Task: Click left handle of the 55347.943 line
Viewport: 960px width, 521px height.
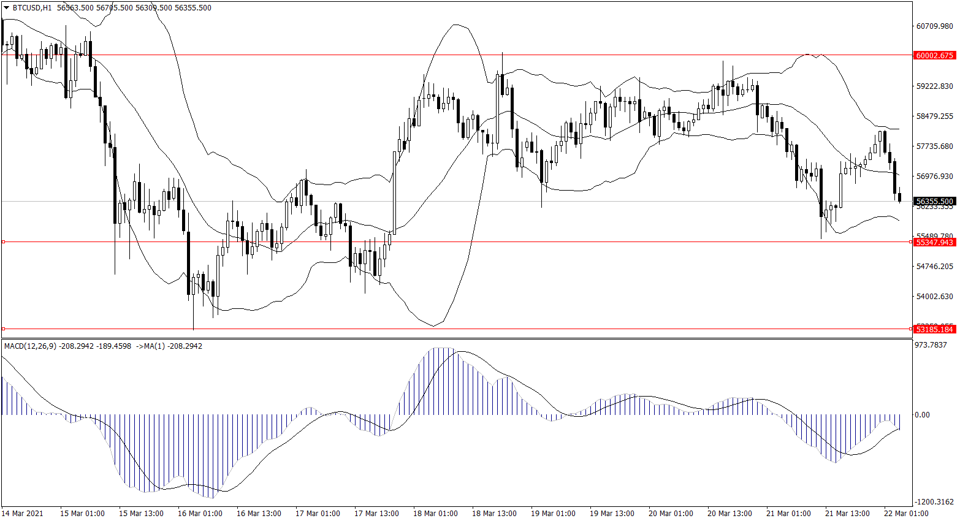Action: [3, 242]
